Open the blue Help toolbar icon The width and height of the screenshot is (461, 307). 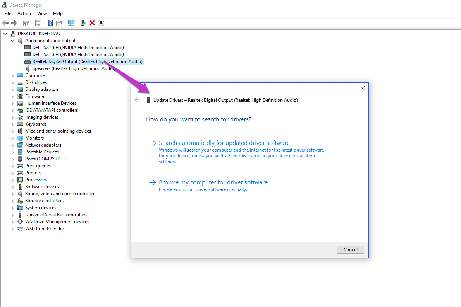click(50, 23)
